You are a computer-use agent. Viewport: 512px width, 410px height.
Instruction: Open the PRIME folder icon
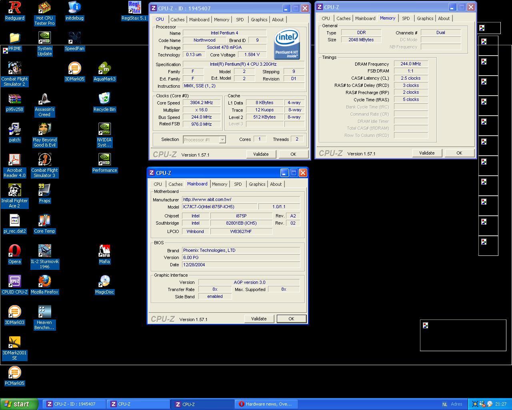[15, 42]
